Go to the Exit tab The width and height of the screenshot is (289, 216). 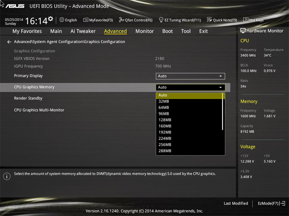pos(203,31)
